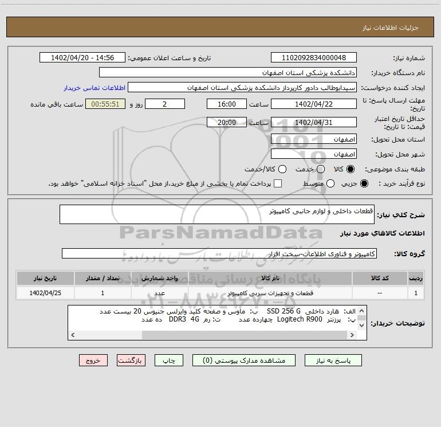
Task: Click the response deadline date 1402/04/22
Action: [314, 104]
